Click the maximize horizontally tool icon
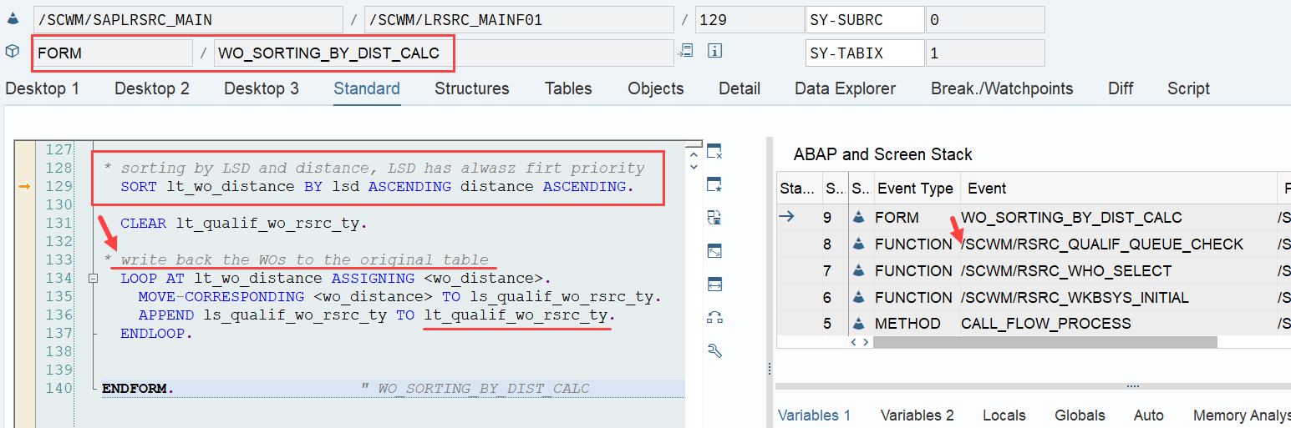The height and width of the screenshot is (428, 1291). pyautogui.click(x=714, y=284)
